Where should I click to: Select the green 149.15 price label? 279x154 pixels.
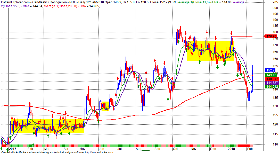271,75
